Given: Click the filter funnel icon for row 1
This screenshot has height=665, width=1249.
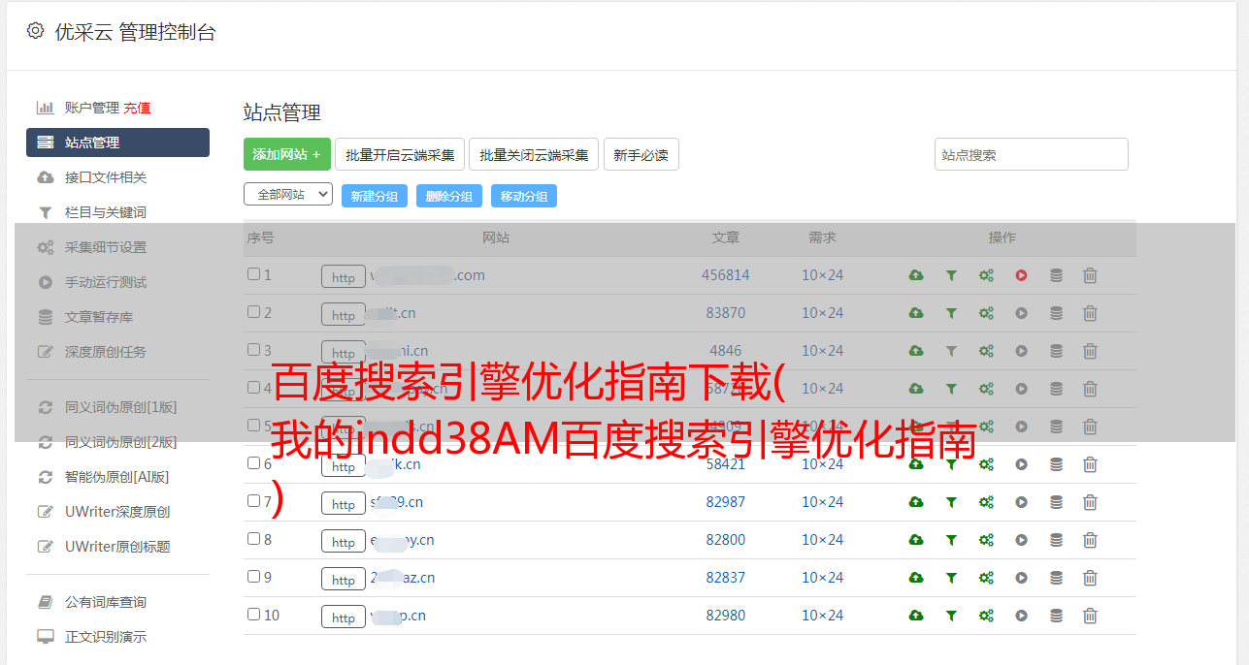Looking at the screenshot, I should pyautogui.click(x=951, y=275).
